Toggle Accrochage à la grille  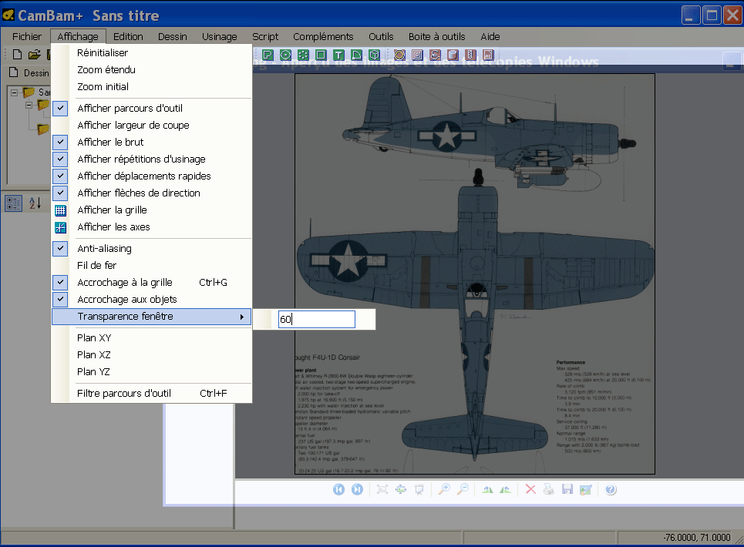151,283
